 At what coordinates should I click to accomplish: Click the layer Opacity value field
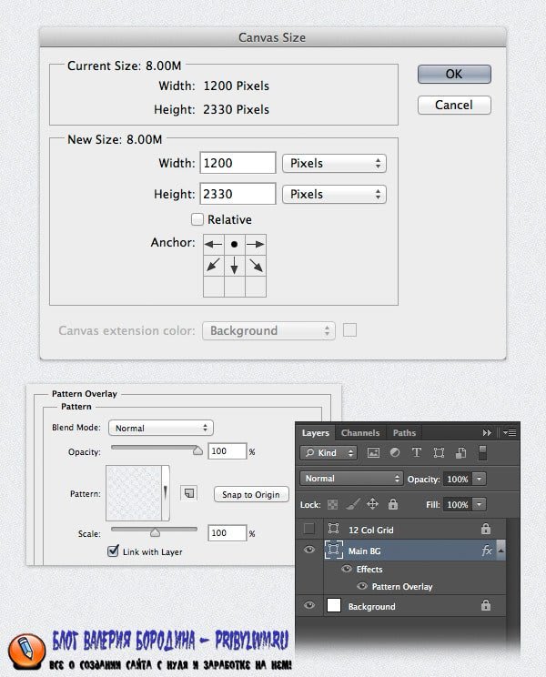point(458,479)
